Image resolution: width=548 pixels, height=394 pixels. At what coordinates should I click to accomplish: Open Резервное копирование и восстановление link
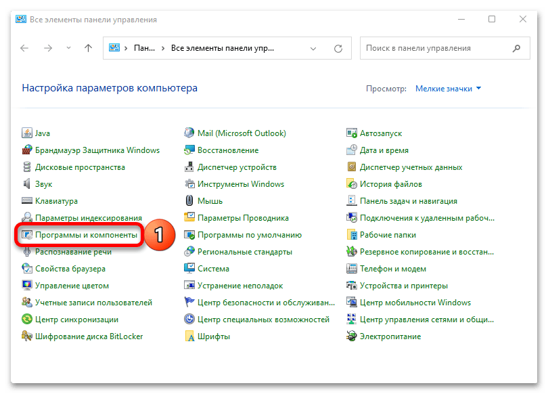coord(427,252)
